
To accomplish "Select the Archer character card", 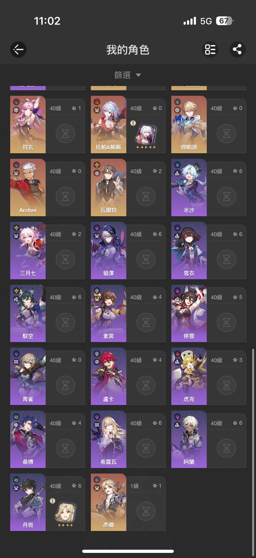I will tap(47, 187).
